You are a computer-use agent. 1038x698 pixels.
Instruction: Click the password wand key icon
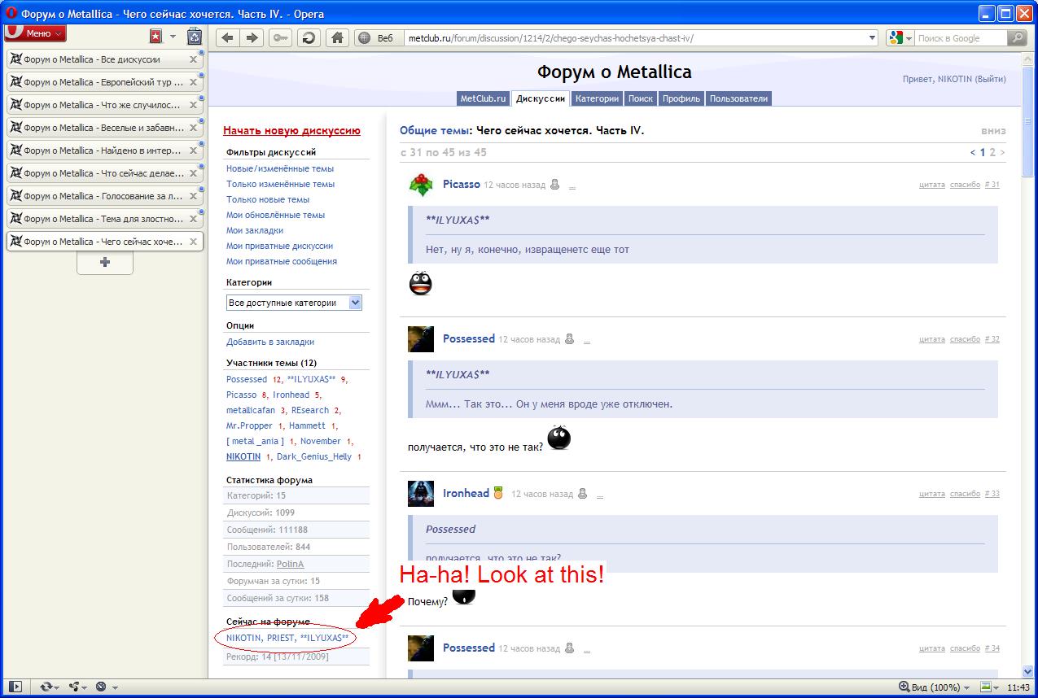click(x=281, y=38)
